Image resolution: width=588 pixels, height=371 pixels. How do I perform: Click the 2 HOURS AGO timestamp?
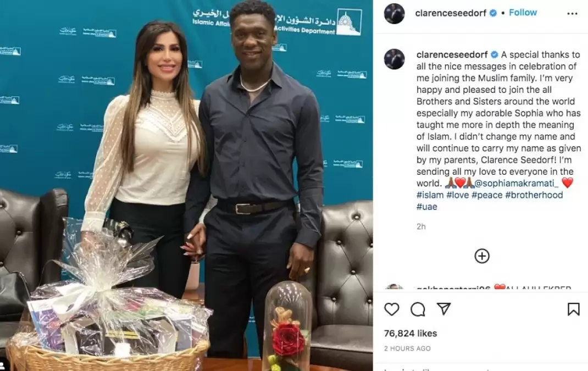coord(407,348)
